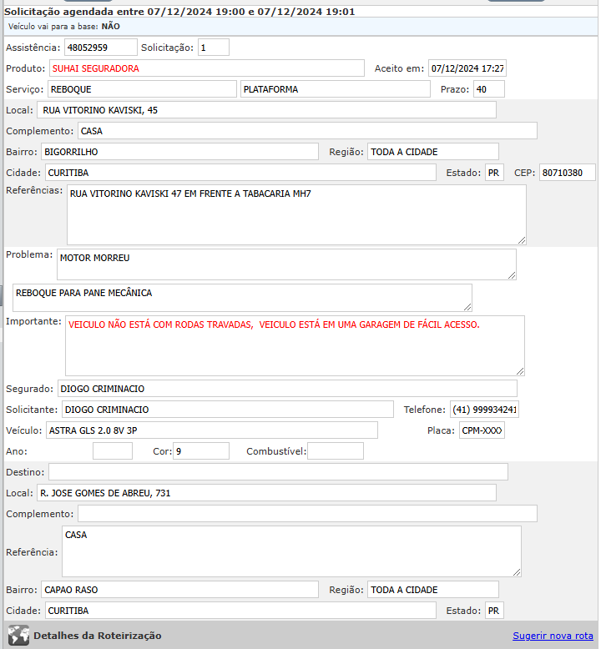Viewport: 601px width, 649px height.
Task: Click the Veículo field ASTRA GLS 2.0 8V 3P
Action: pyautogui.click(x=212, y=430)
